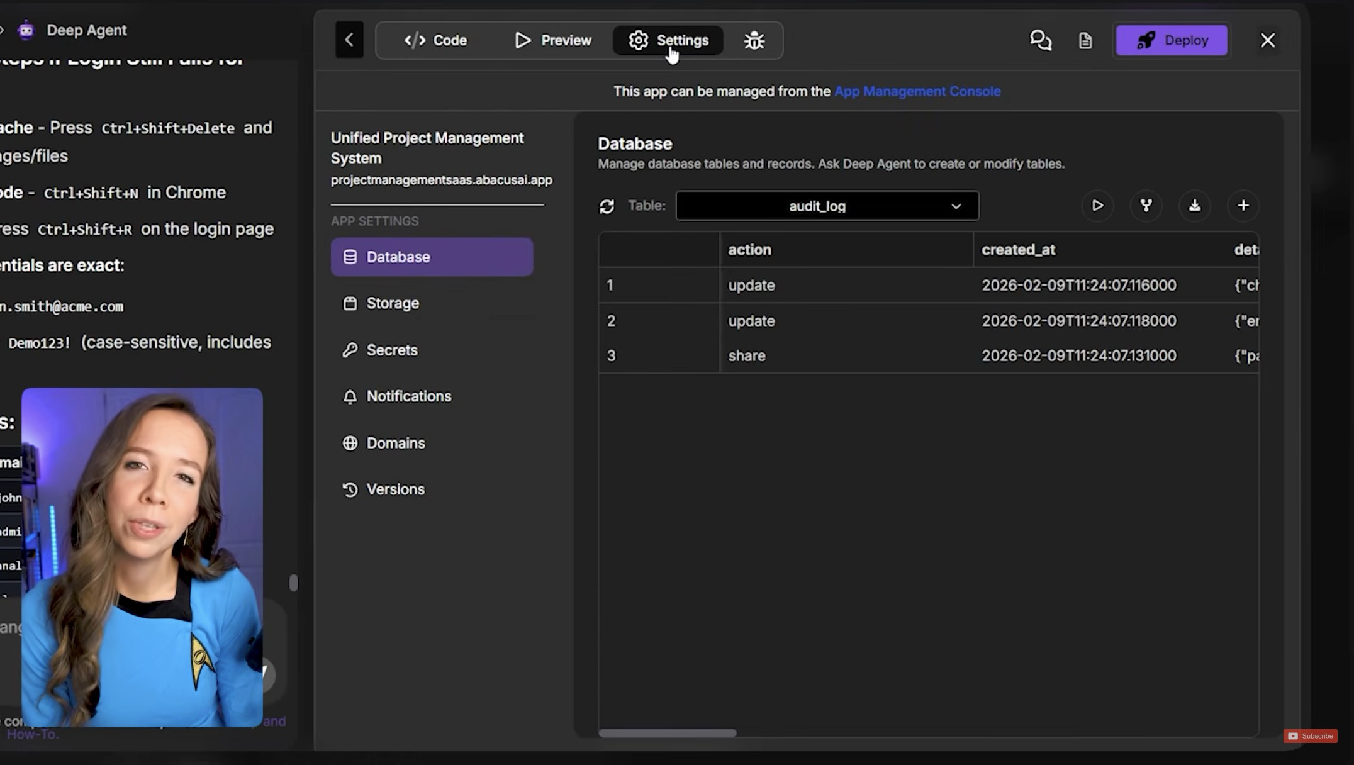Open the Domains settings section

[395, 443]
